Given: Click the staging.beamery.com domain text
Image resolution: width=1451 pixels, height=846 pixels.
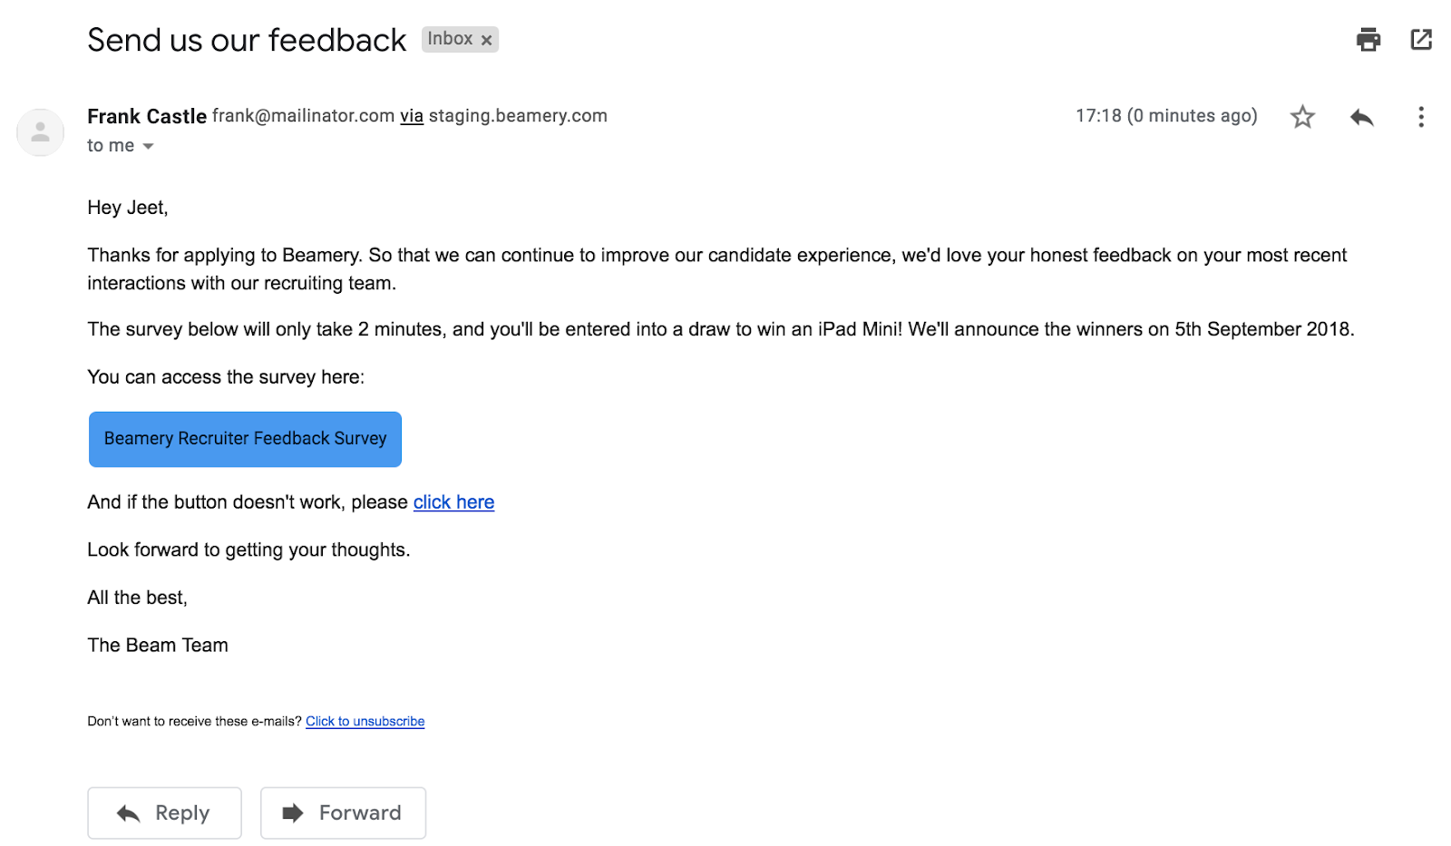Looking at the screenshot, I should click(x=518, y=116).
